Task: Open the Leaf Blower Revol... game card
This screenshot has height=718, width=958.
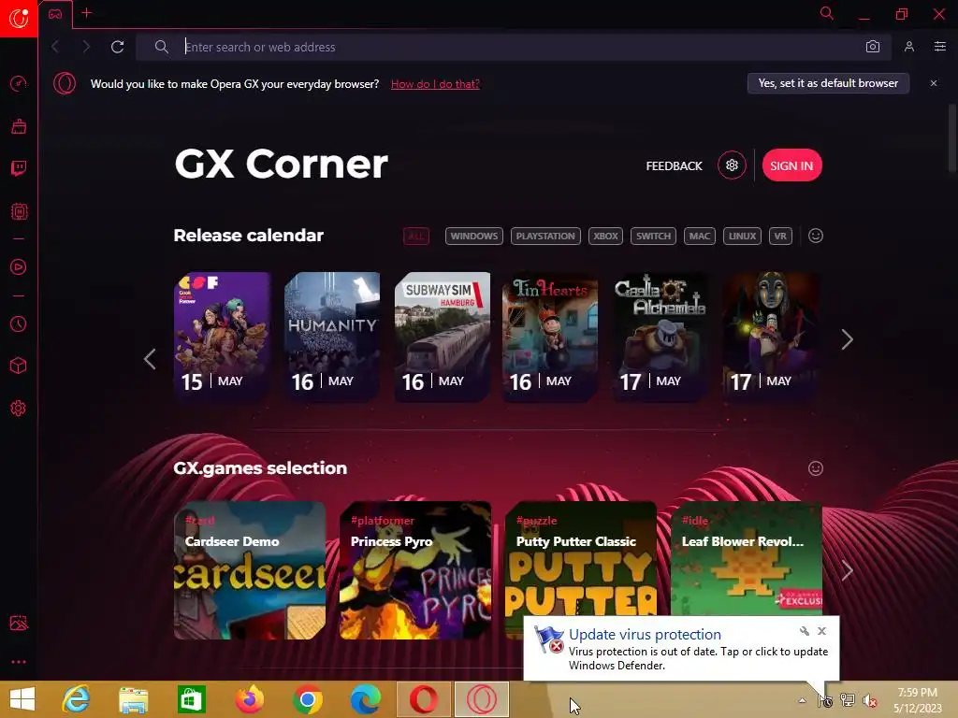Action: click(x=747, y=559)
